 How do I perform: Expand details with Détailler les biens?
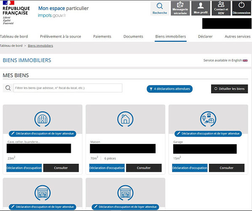[x=229, y=89]
